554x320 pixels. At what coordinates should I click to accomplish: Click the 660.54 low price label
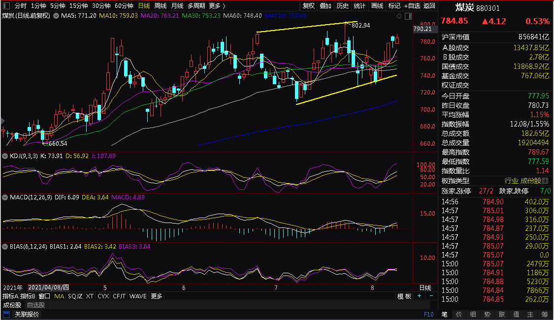58,143
